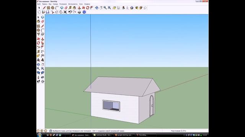Image resolution: width=245 pixels, height=137 pixels.
Task: Activate Tape Measure tool in top toolbar
Action: click(70, 8)
